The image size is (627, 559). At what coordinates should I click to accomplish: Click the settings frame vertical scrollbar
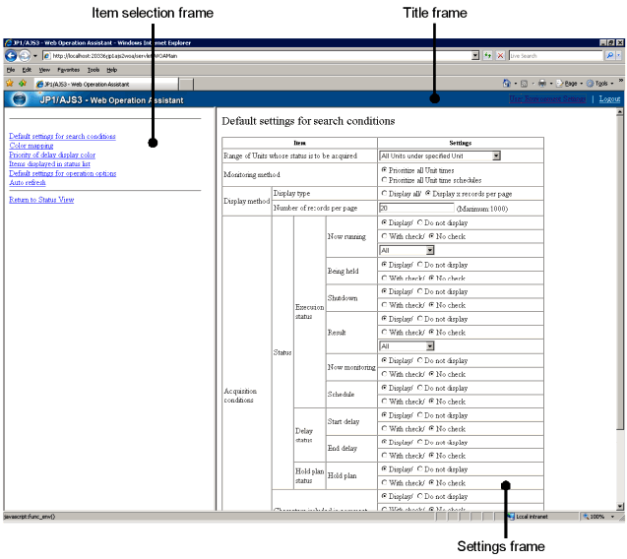619,295
